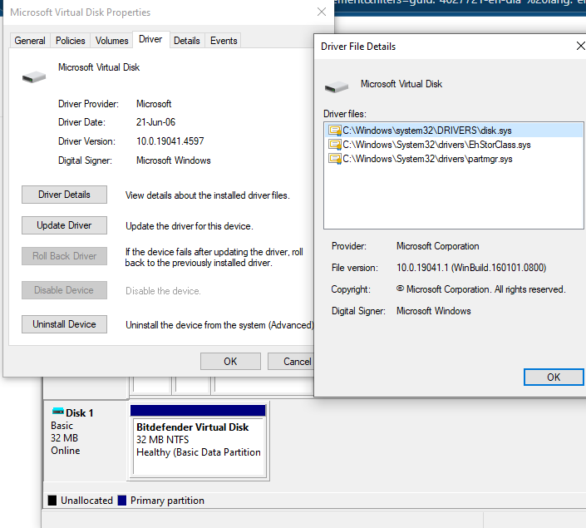This screenshot has width=586, height=528.
Task: Click the Microsoft Corporation provider value
Action: coord(438,246)
